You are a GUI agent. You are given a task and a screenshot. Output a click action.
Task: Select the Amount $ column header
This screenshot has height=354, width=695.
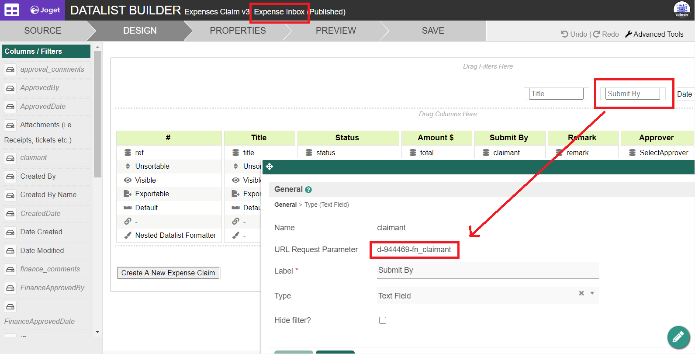(x=437, y=138)
